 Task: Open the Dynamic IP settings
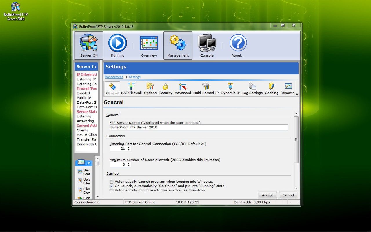click(x=230, y=89)
